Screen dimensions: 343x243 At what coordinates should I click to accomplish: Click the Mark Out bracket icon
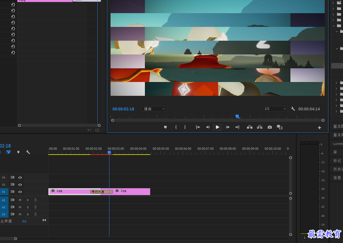pyautogui.click(x=185, y=127)
